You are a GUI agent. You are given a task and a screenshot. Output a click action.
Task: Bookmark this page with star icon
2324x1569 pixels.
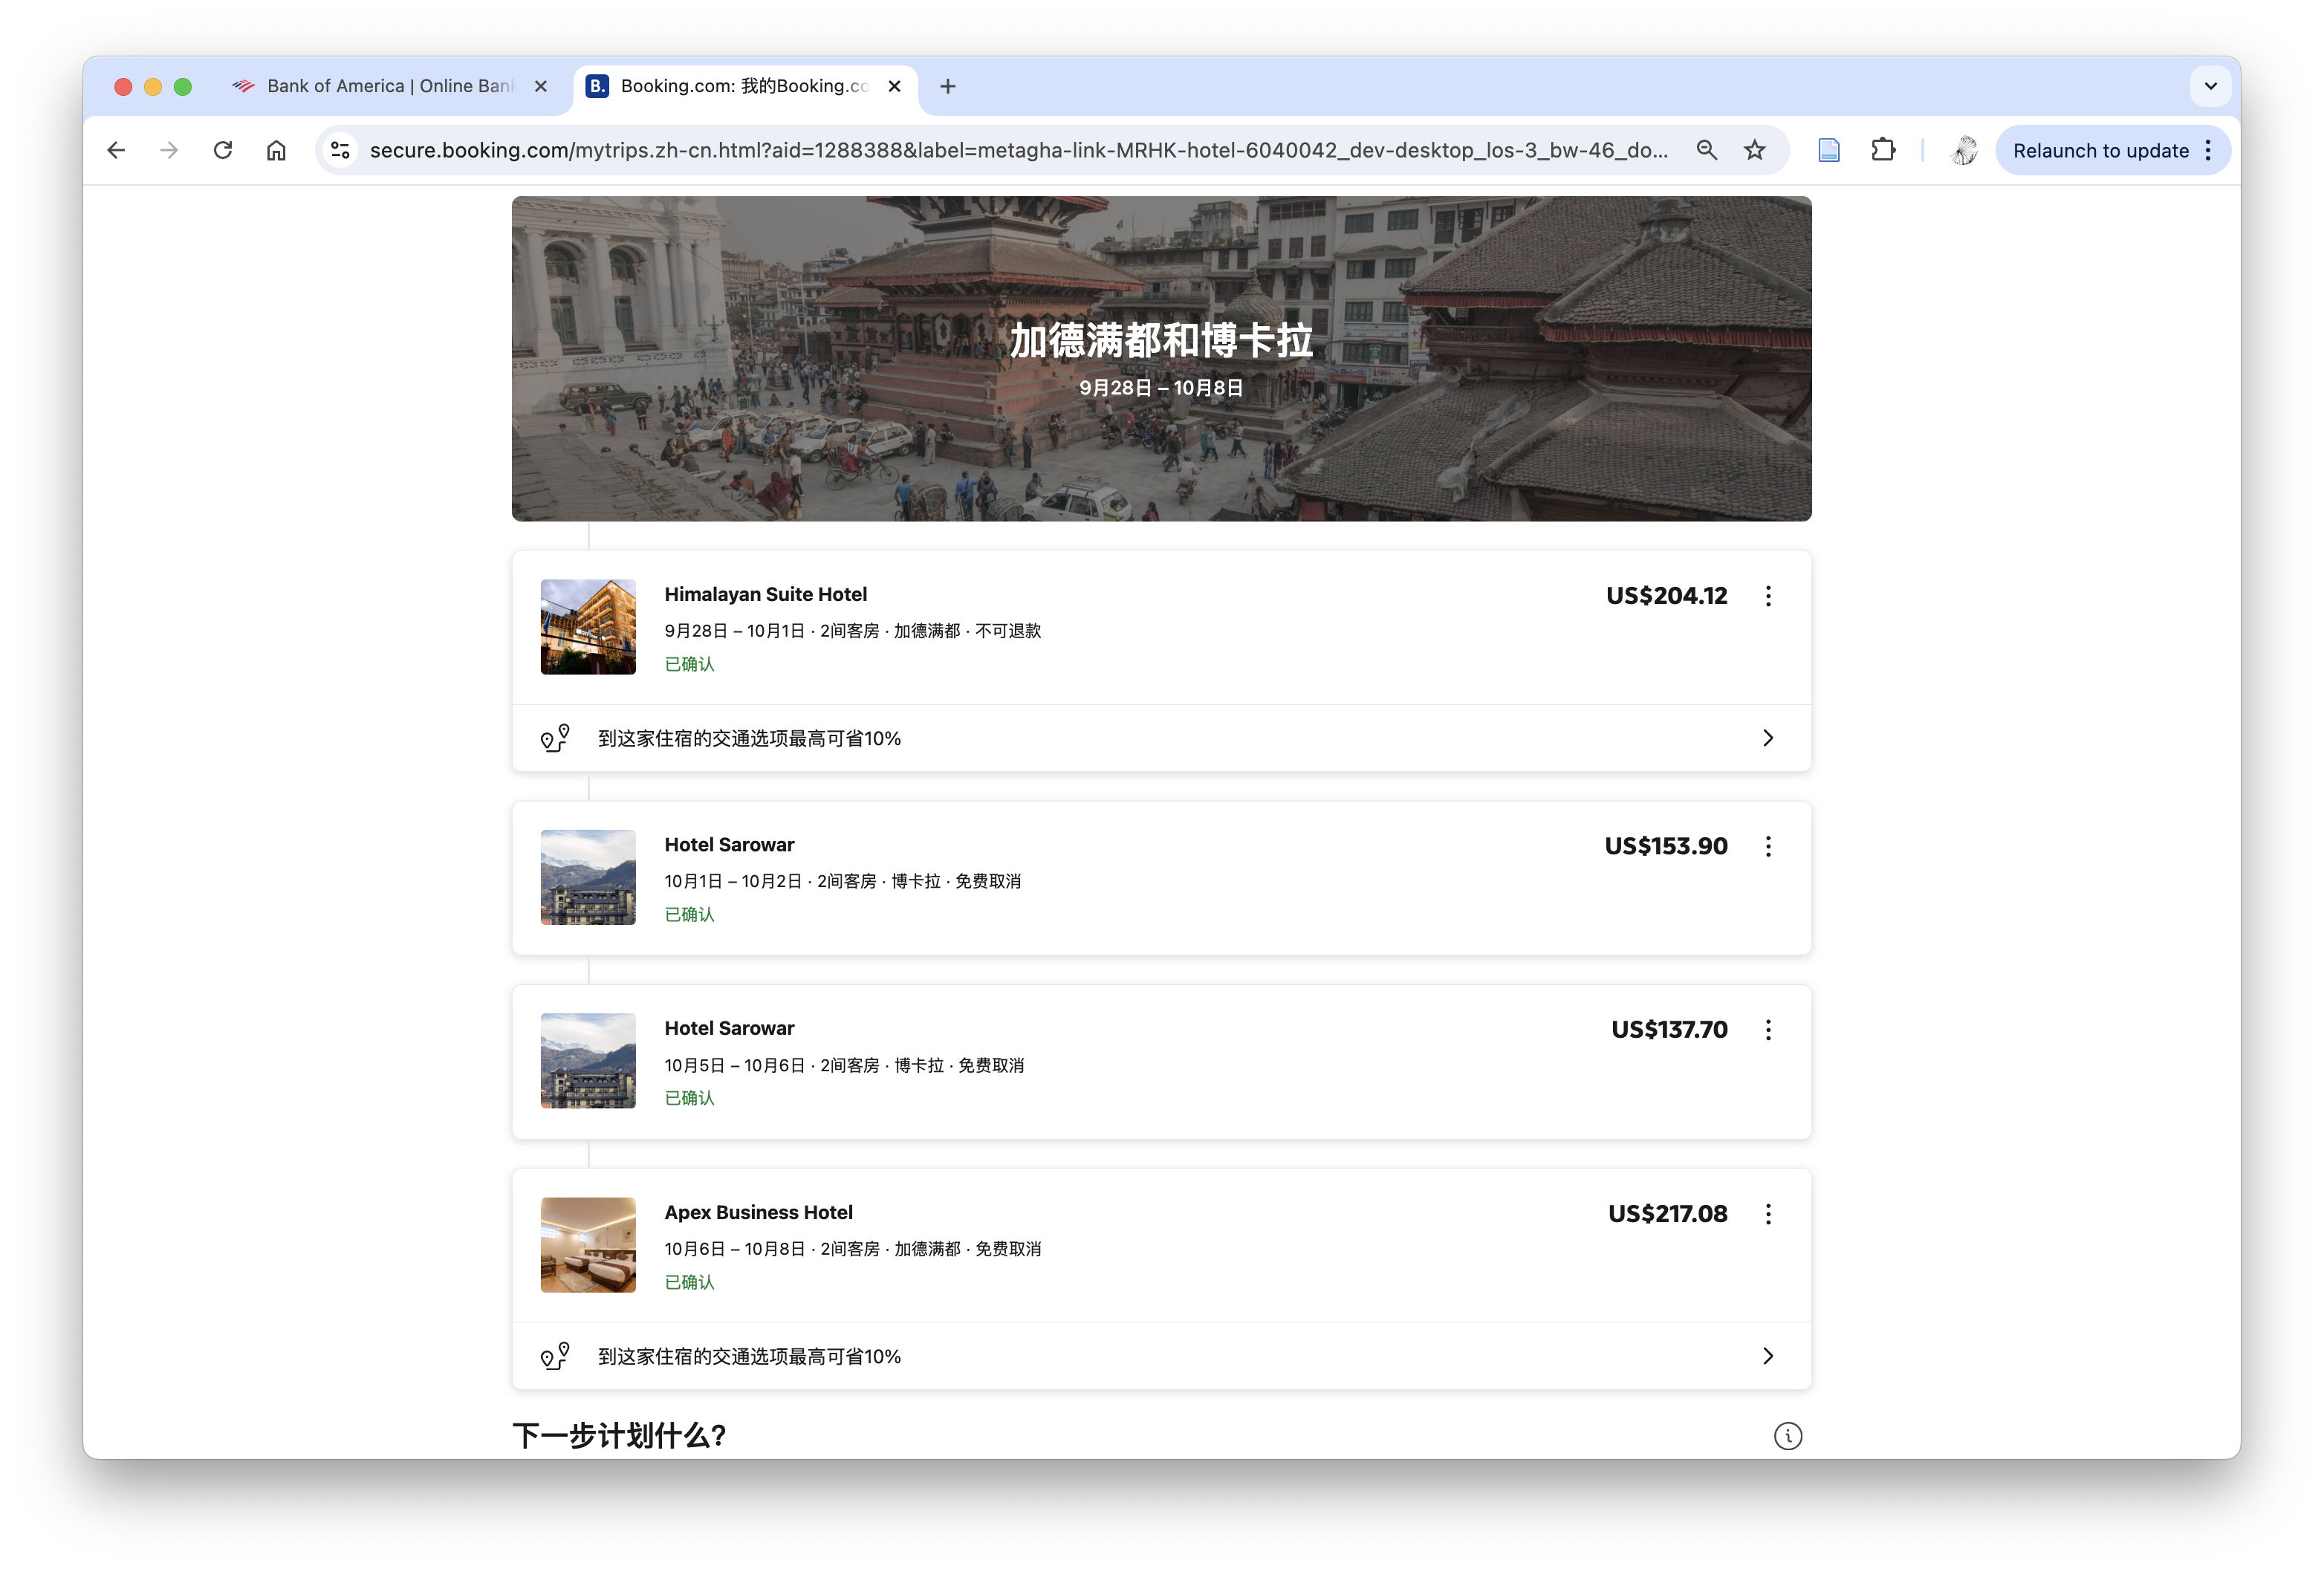(1755, 150)
